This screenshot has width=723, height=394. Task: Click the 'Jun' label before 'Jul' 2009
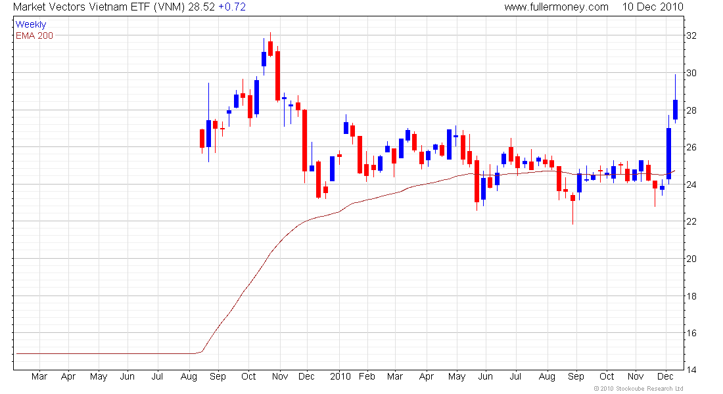128,376
